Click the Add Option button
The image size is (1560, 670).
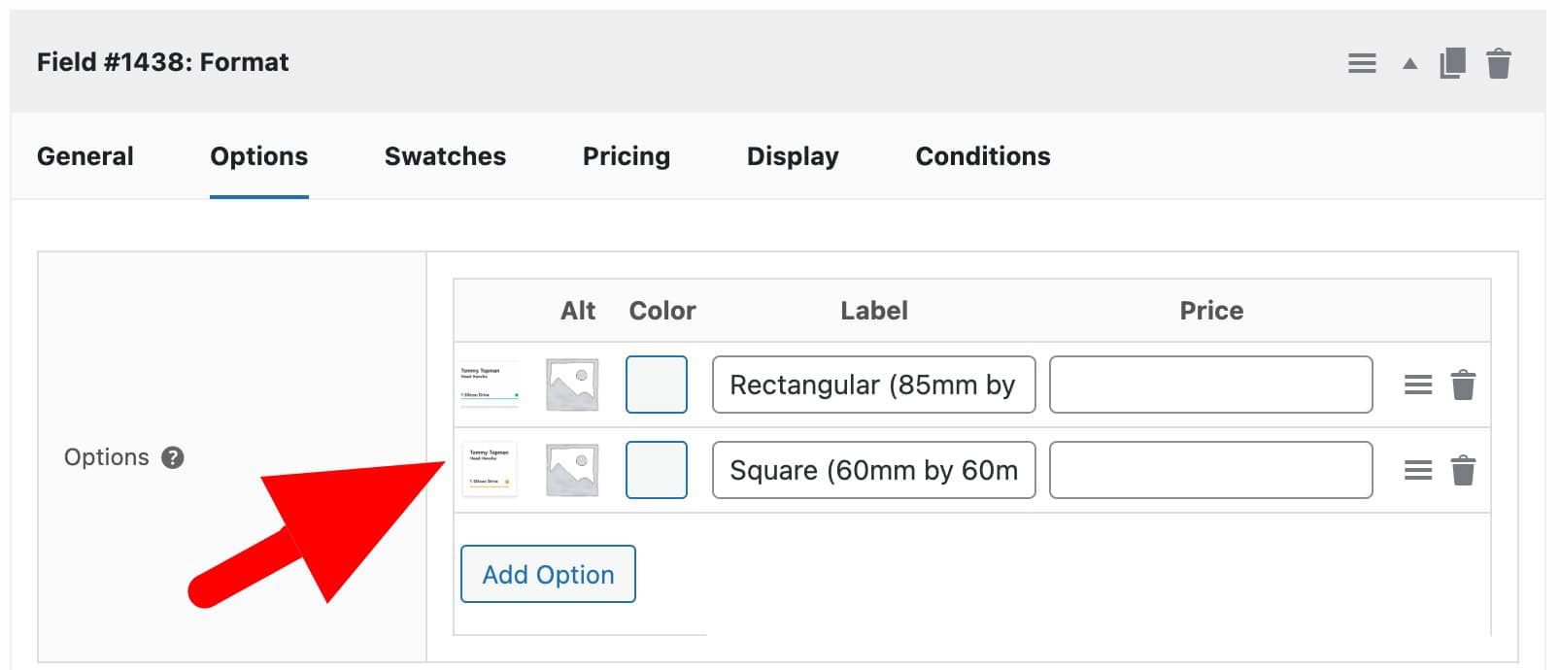547,574
